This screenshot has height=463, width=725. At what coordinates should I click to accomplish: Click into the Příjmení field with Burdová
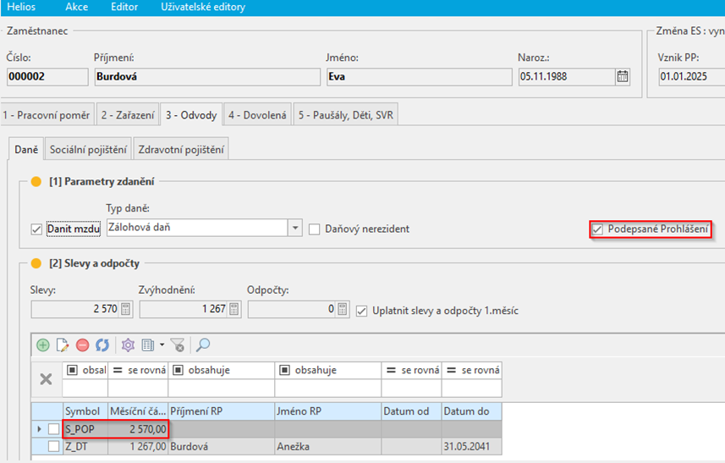(207, 76)
